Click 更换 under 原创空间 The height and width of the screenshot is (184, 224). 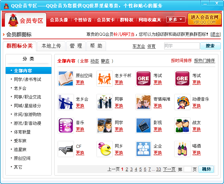pos(80,82)
